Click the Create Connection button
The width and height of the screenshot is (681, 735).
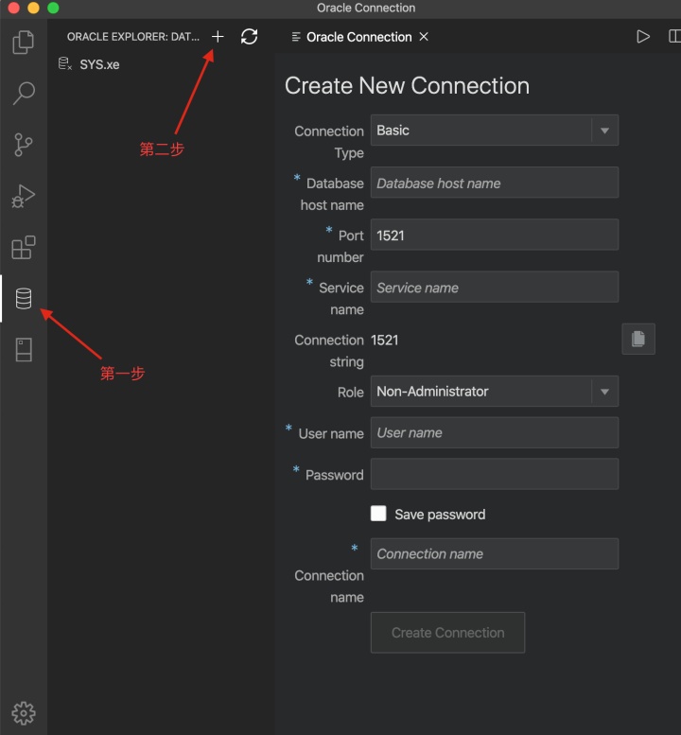click(x=447, y=632)
